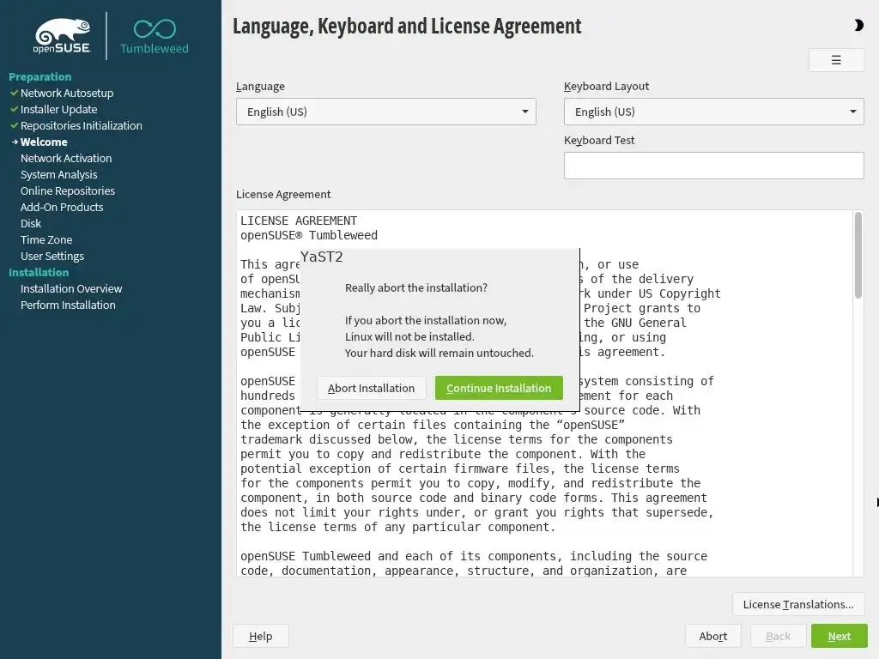The height and width of the screenshot is (659, 879).
Task: Click the page title heading
Action: [407, 27]
